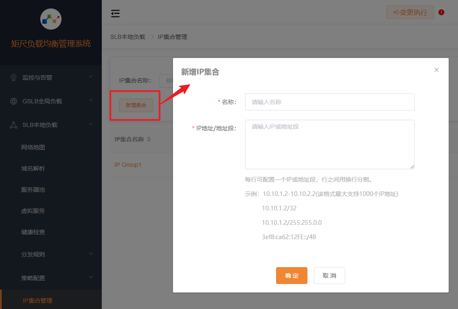This screenshot has width=458, height=309.
Task: Collapse the sidebar using the hamburger icon
Action: [115, 13]
